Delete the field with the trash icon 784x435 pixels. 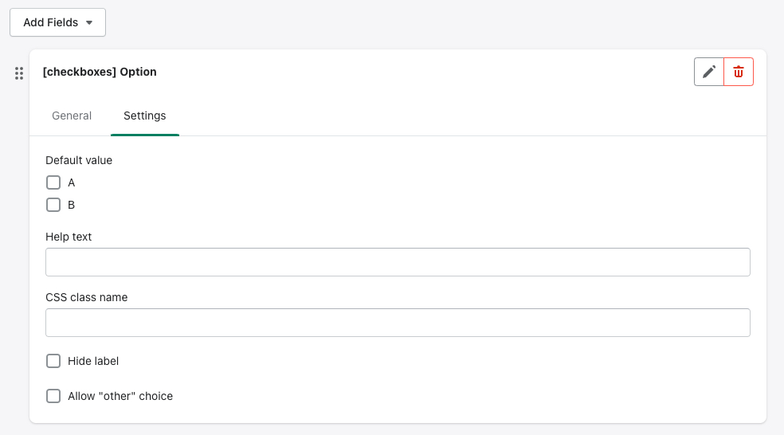(739, 72)
